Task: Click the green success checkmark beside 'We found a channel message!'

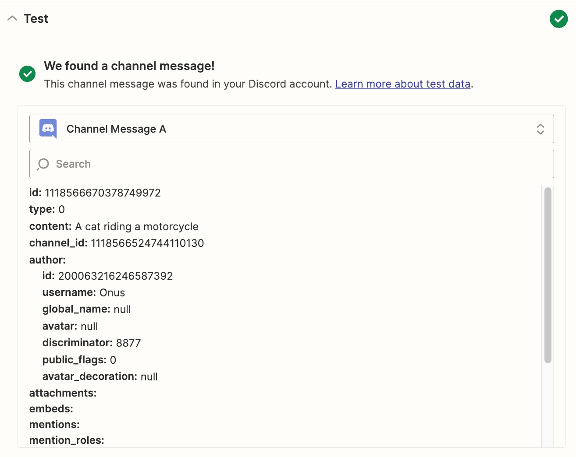Action: [27, 74]
